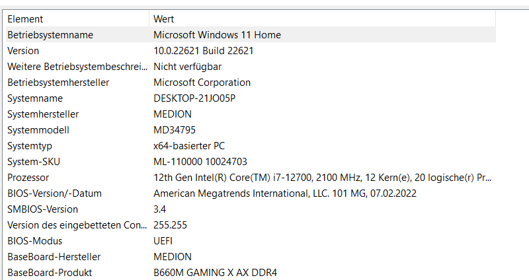Select the Systemtyp row
Image resolution: width=529 pixels, height=280 pixels.
(30, 146)
